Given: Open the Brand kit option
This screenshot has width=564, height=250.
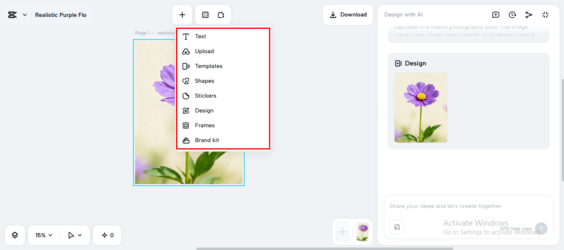Looking at the screenshot, I should 207,140.
